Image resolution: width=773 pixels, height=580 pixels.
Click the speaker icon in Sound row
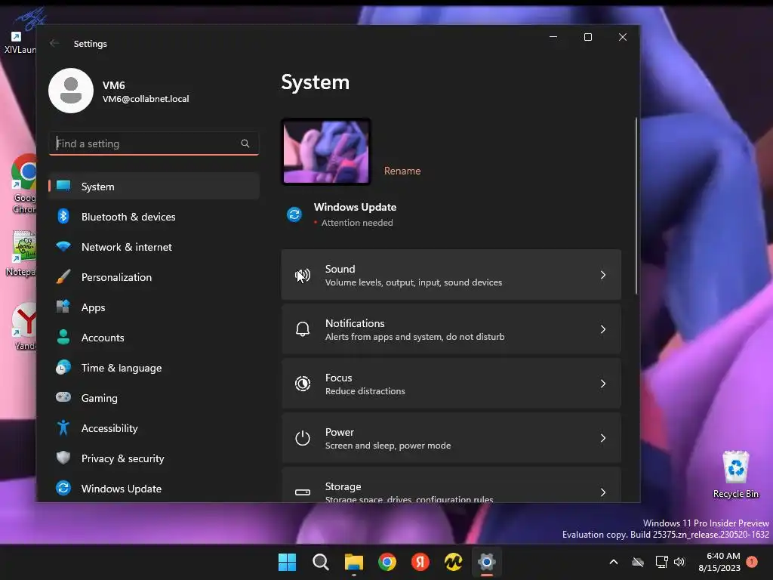click(x=303, y=275)
